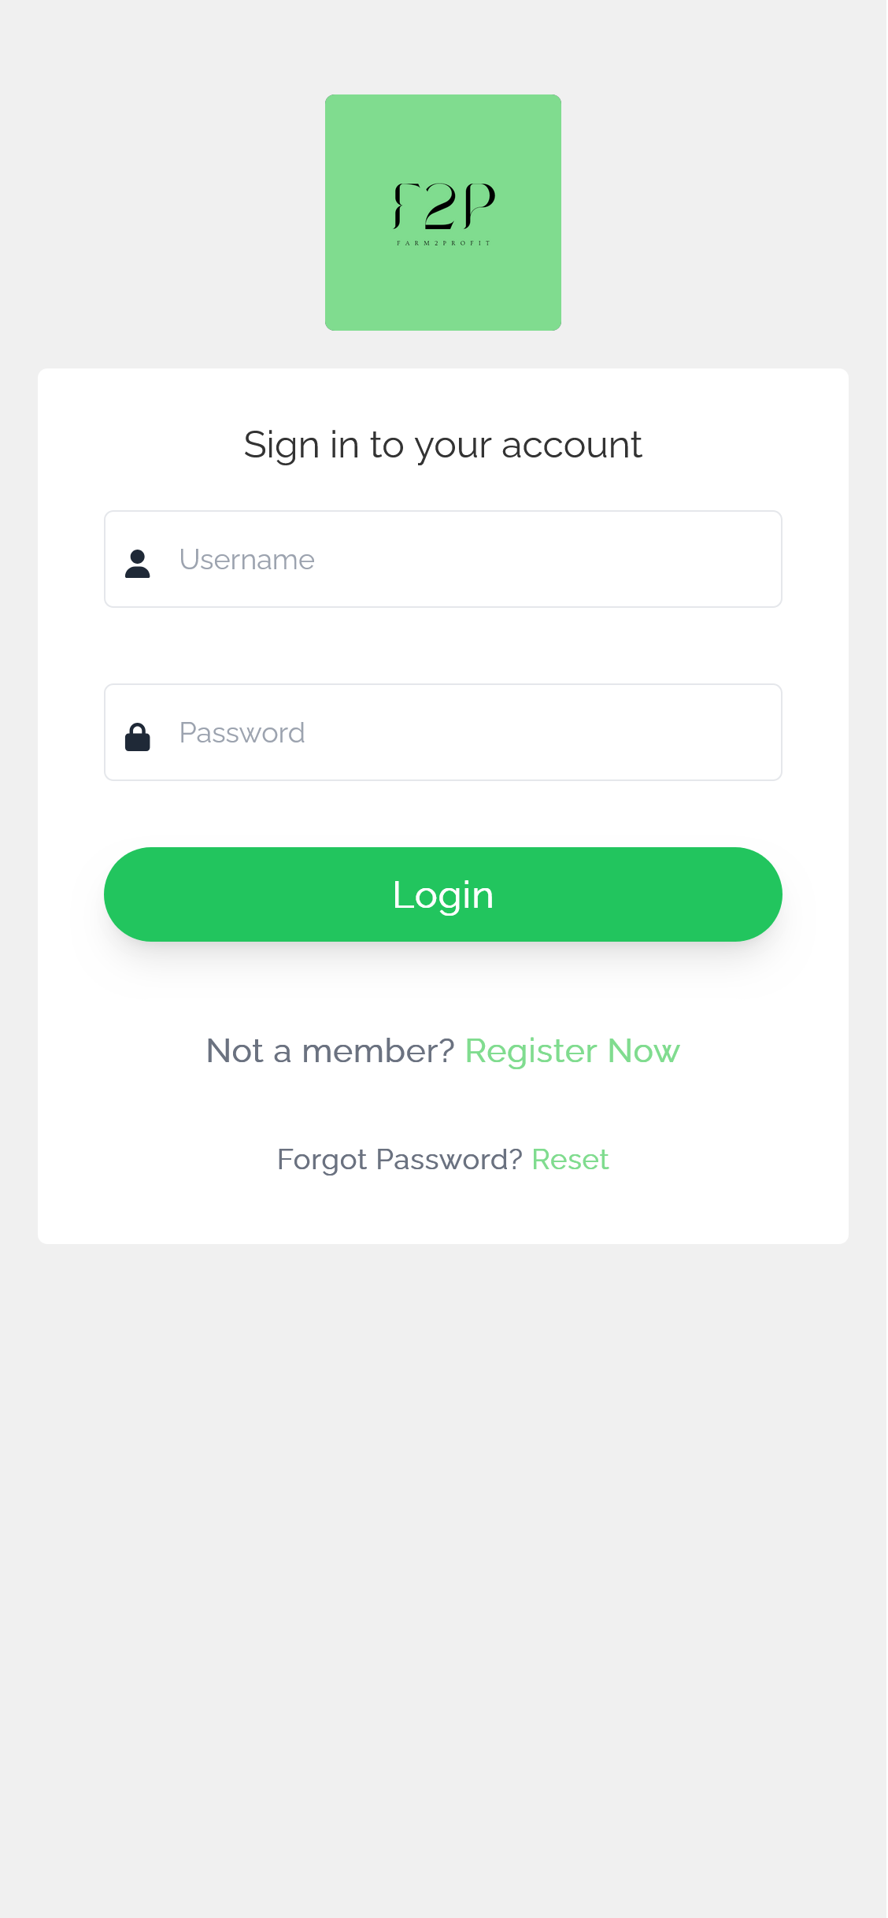Viewport: 888px width, 1918px height.
Task: Follow the Reset password link
Action: click(x=571, y=1160)
